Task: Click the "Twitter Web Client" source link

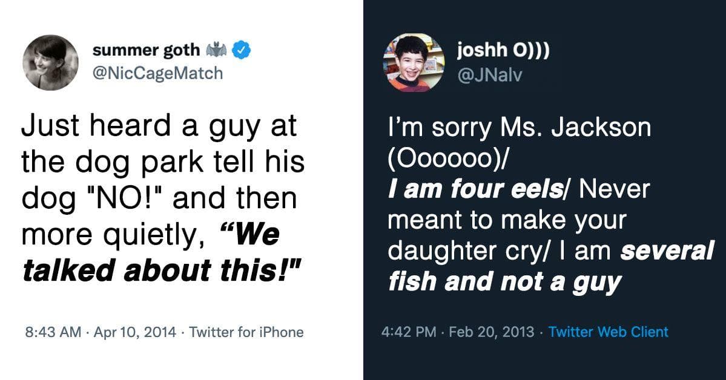Action: pos(608,332)
